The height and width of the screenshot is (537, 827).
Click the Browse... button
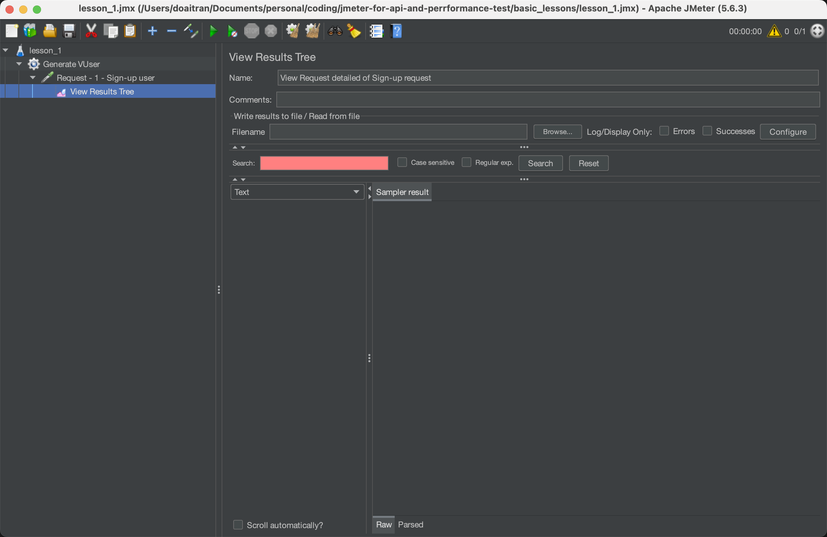click(557, 132)
